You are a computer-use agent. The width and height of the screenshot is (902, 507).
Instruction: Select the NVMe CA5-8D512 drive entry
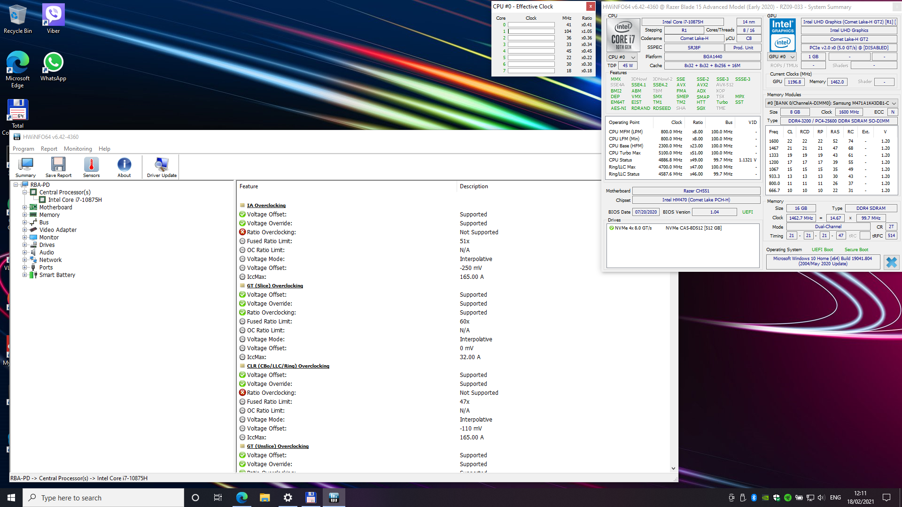tap(683, 228)
